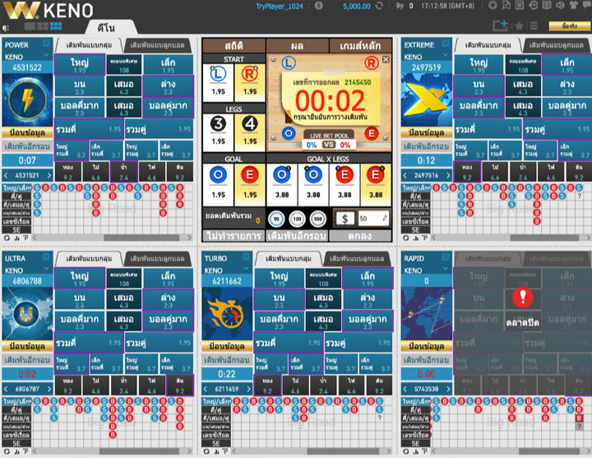Click GOAL X LEGS first O 3.88
The width and height of the screenshot is (592, 458).
pyautogui.click(x=282, y=185)
